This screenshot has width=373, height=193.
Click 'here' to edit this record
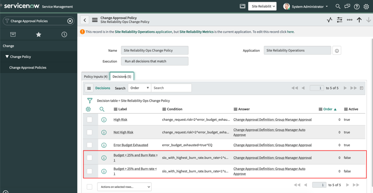290,32
